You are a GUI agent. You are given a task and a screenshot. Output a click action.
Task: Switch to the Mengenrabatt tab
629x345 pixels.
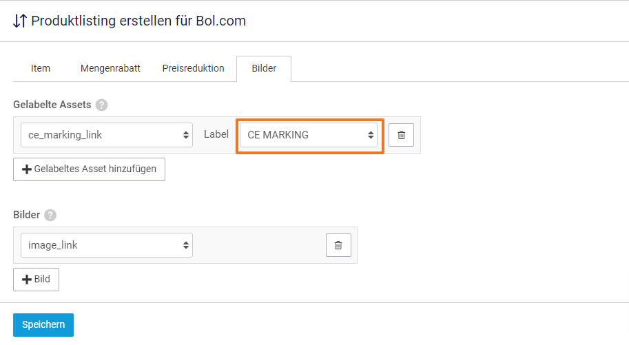[110, 69]
